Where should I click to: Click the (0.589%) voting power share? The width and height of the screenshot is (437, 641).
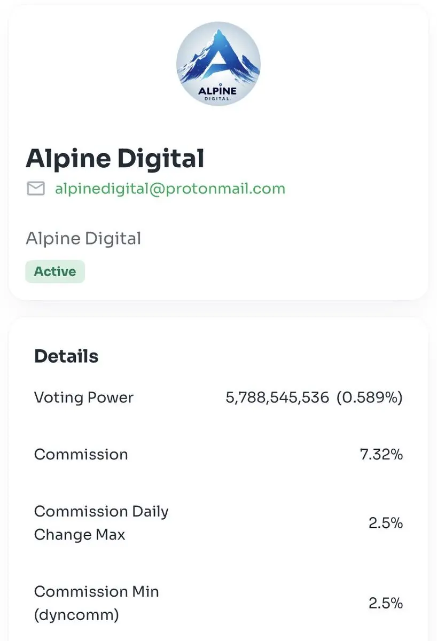[x=370, y=397]
